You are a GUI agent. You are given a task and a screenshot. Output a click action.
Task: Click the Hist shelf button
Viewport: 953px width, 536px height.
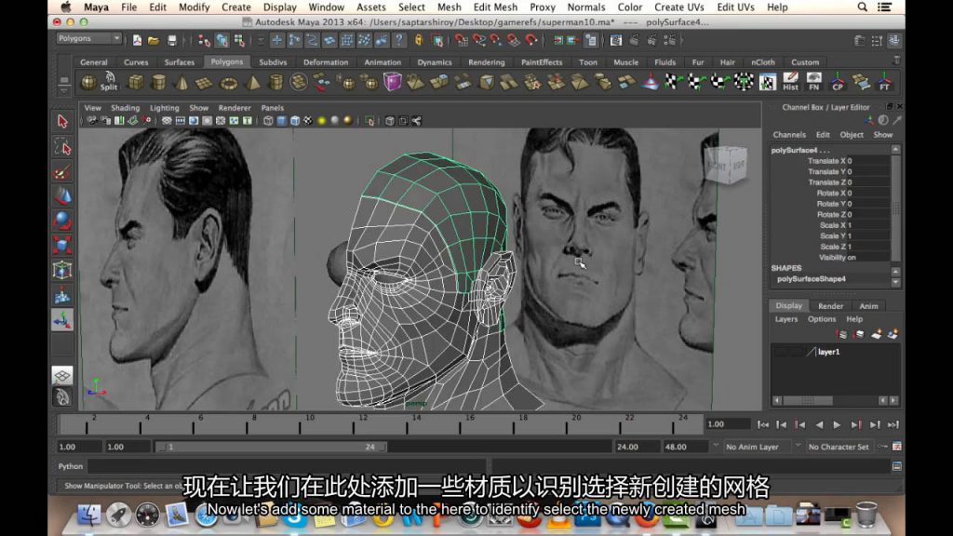tap(790, 82)
